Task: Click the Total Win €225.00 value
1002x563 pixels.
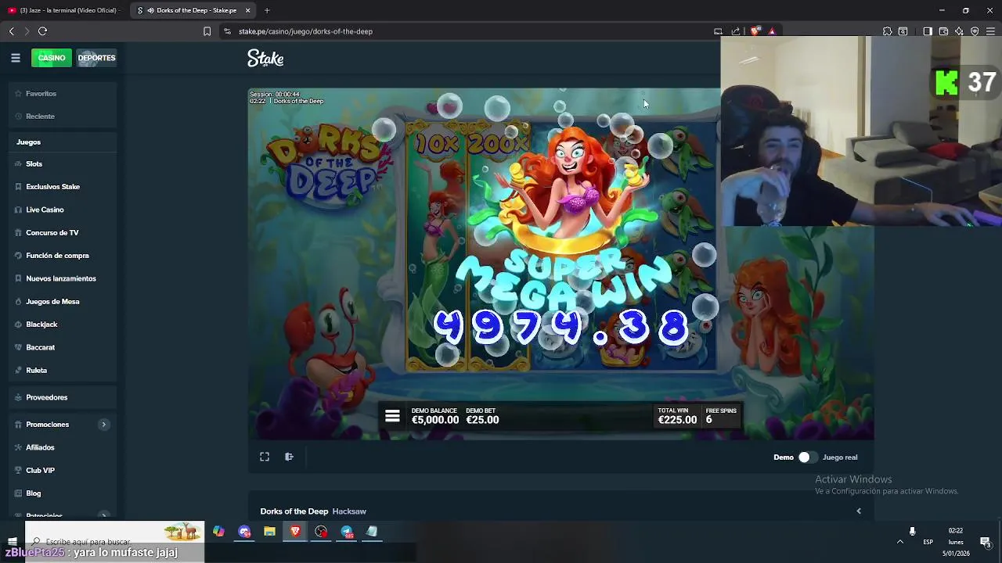Action: (x=677, y=420)
